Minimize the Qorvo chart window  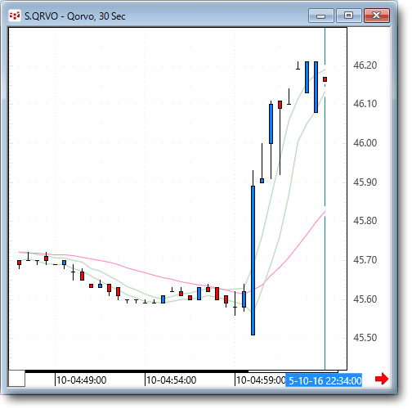[321, 16]
